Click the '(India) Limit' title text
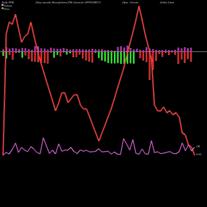 point(167,2)
